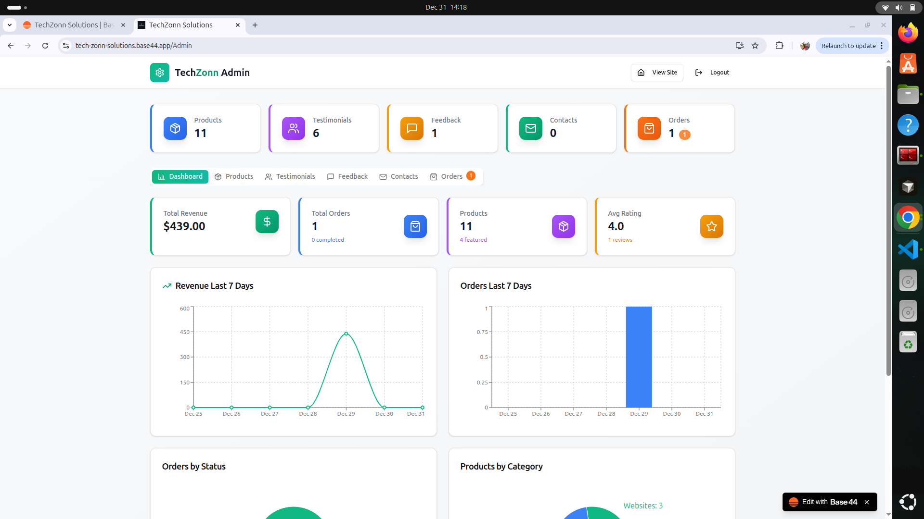Screen dimensions: 924x519
Task: Click the TechZonn Admin gear logo icon
Action: click(160, 73)
